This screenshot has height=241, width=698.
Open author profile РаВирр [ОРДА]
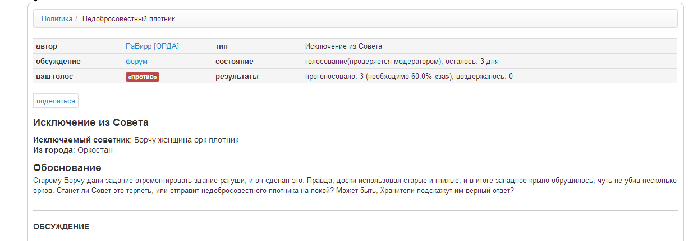pyautogui.click(x=152, y=46)
